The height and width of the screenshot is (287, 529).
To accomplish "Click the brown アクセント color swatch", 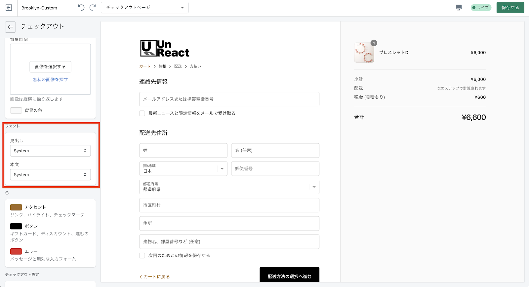I will coord(16,207).
